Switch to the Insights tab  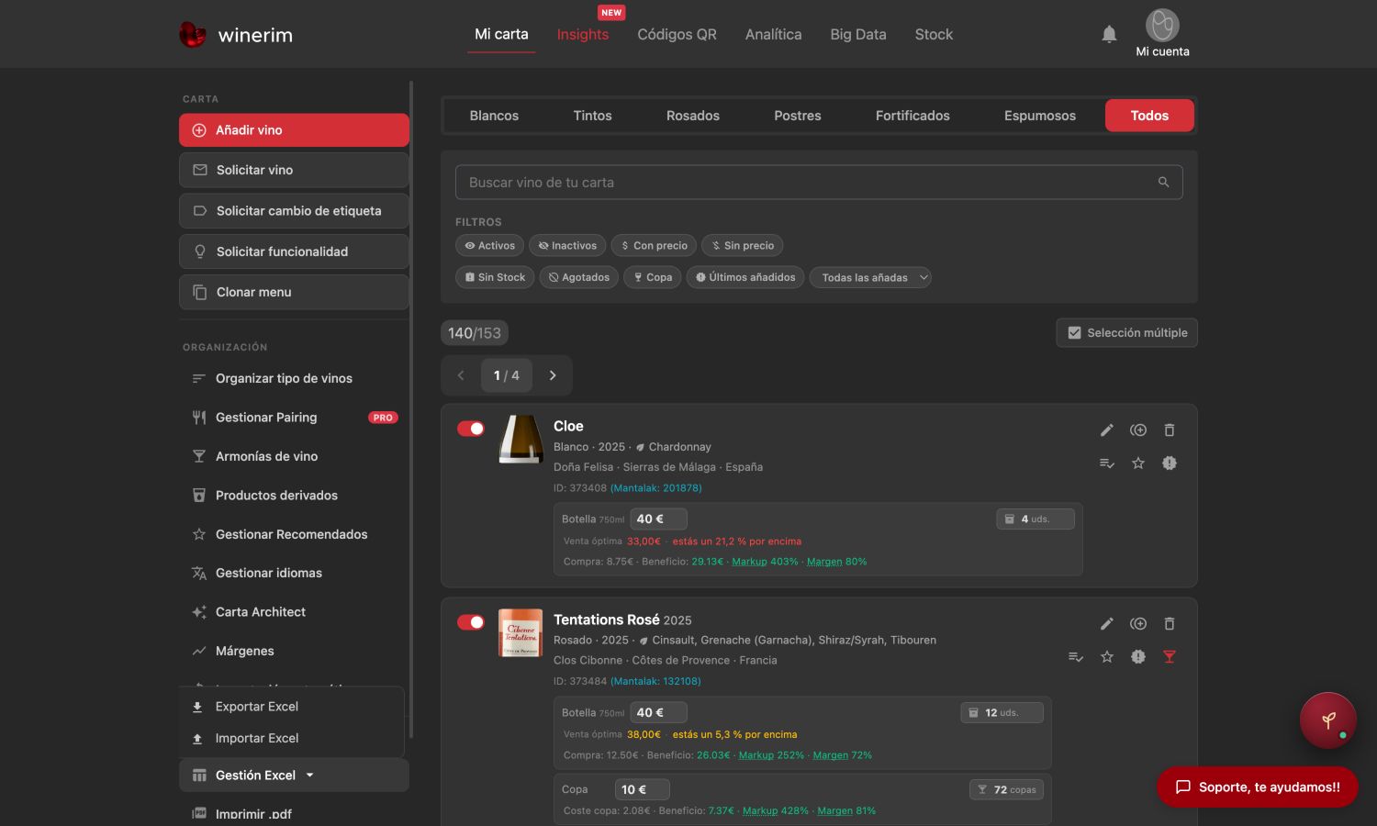[583, 34]
